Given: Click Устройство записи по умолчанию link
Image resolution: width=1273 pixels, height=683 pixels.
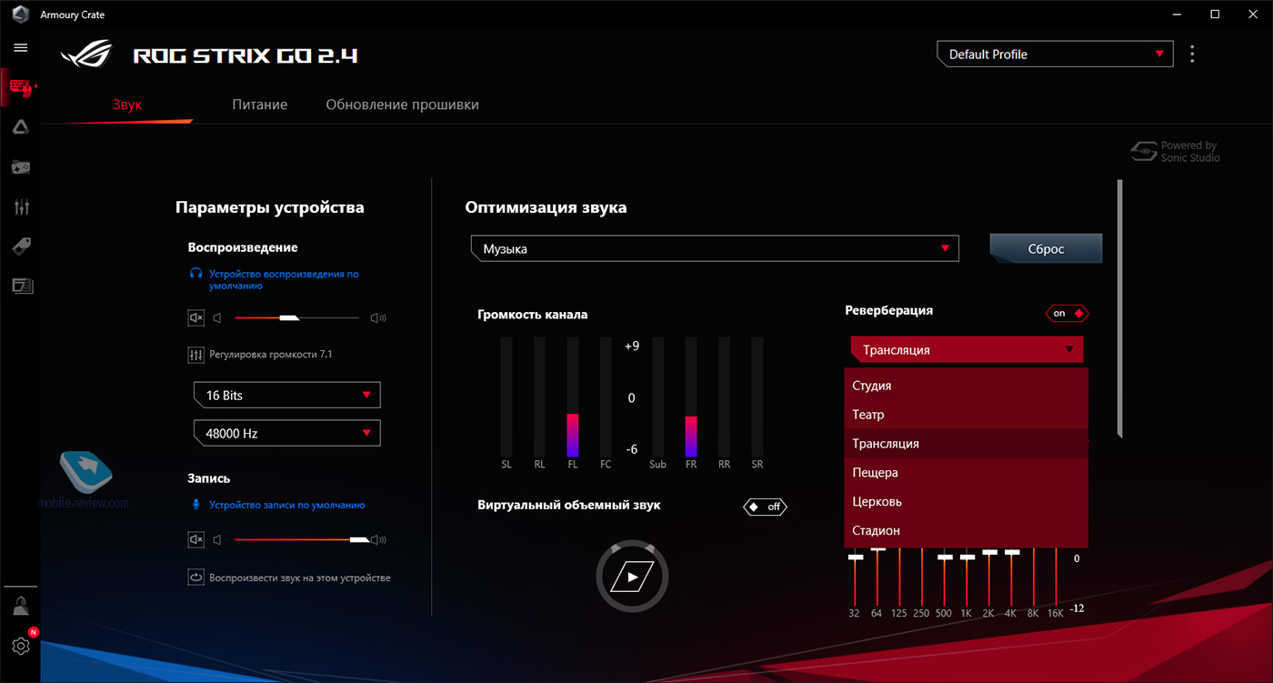Looking at the screenshot, I should point(286,505).
